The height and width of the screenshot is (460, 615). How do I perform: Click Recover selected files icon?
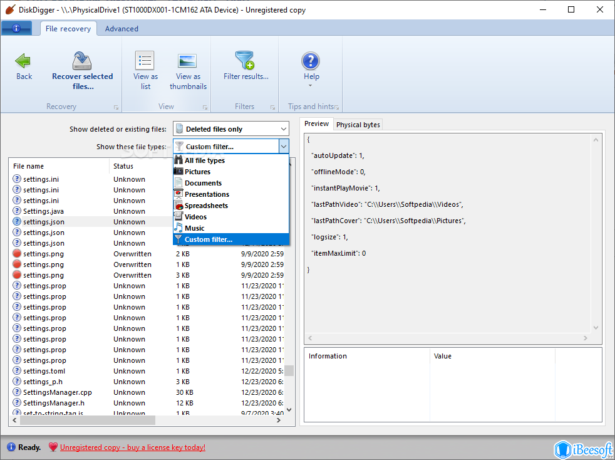tap(82, 61)
